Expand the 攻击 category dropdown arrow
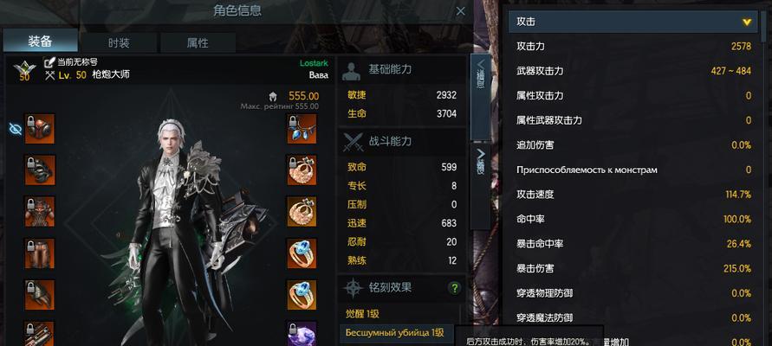The height and width of the screenshot is (346, 772). point(747,22)
